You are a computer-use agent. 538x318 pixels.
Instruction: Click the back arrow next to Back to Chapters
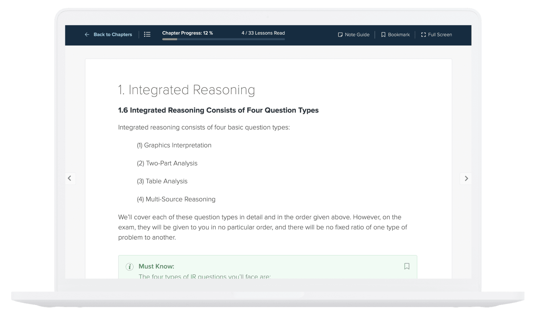[87, 34]
